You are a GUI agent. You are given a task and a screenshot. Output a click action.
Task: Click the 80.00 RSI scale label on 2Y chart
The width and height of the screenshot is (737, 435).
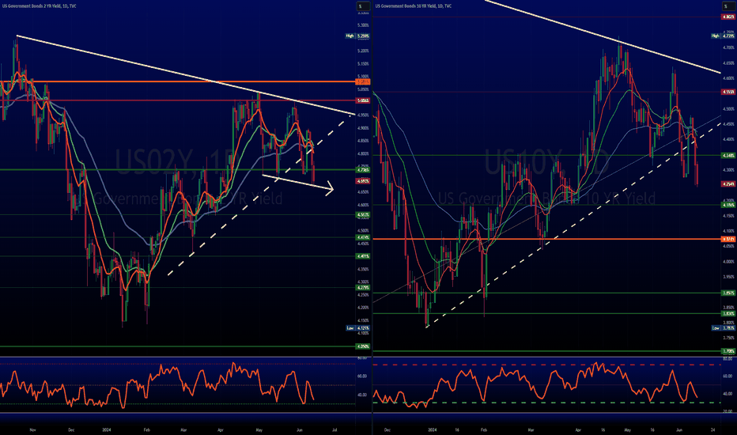(x=362, y=358)
